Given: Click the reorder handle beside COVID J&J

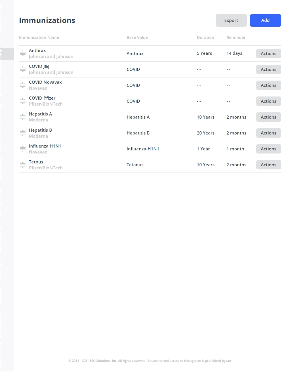Looking at the screenshot, I should pyautogui.click(x=23, y=69).
